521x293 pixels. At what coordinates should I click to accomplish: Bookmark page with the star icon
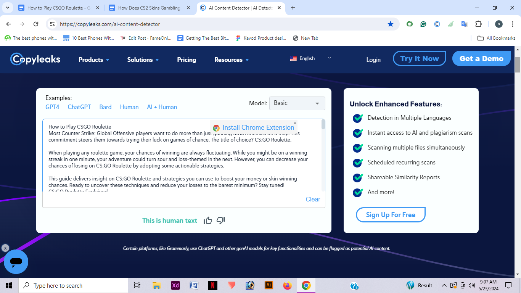tap(390, 24)
